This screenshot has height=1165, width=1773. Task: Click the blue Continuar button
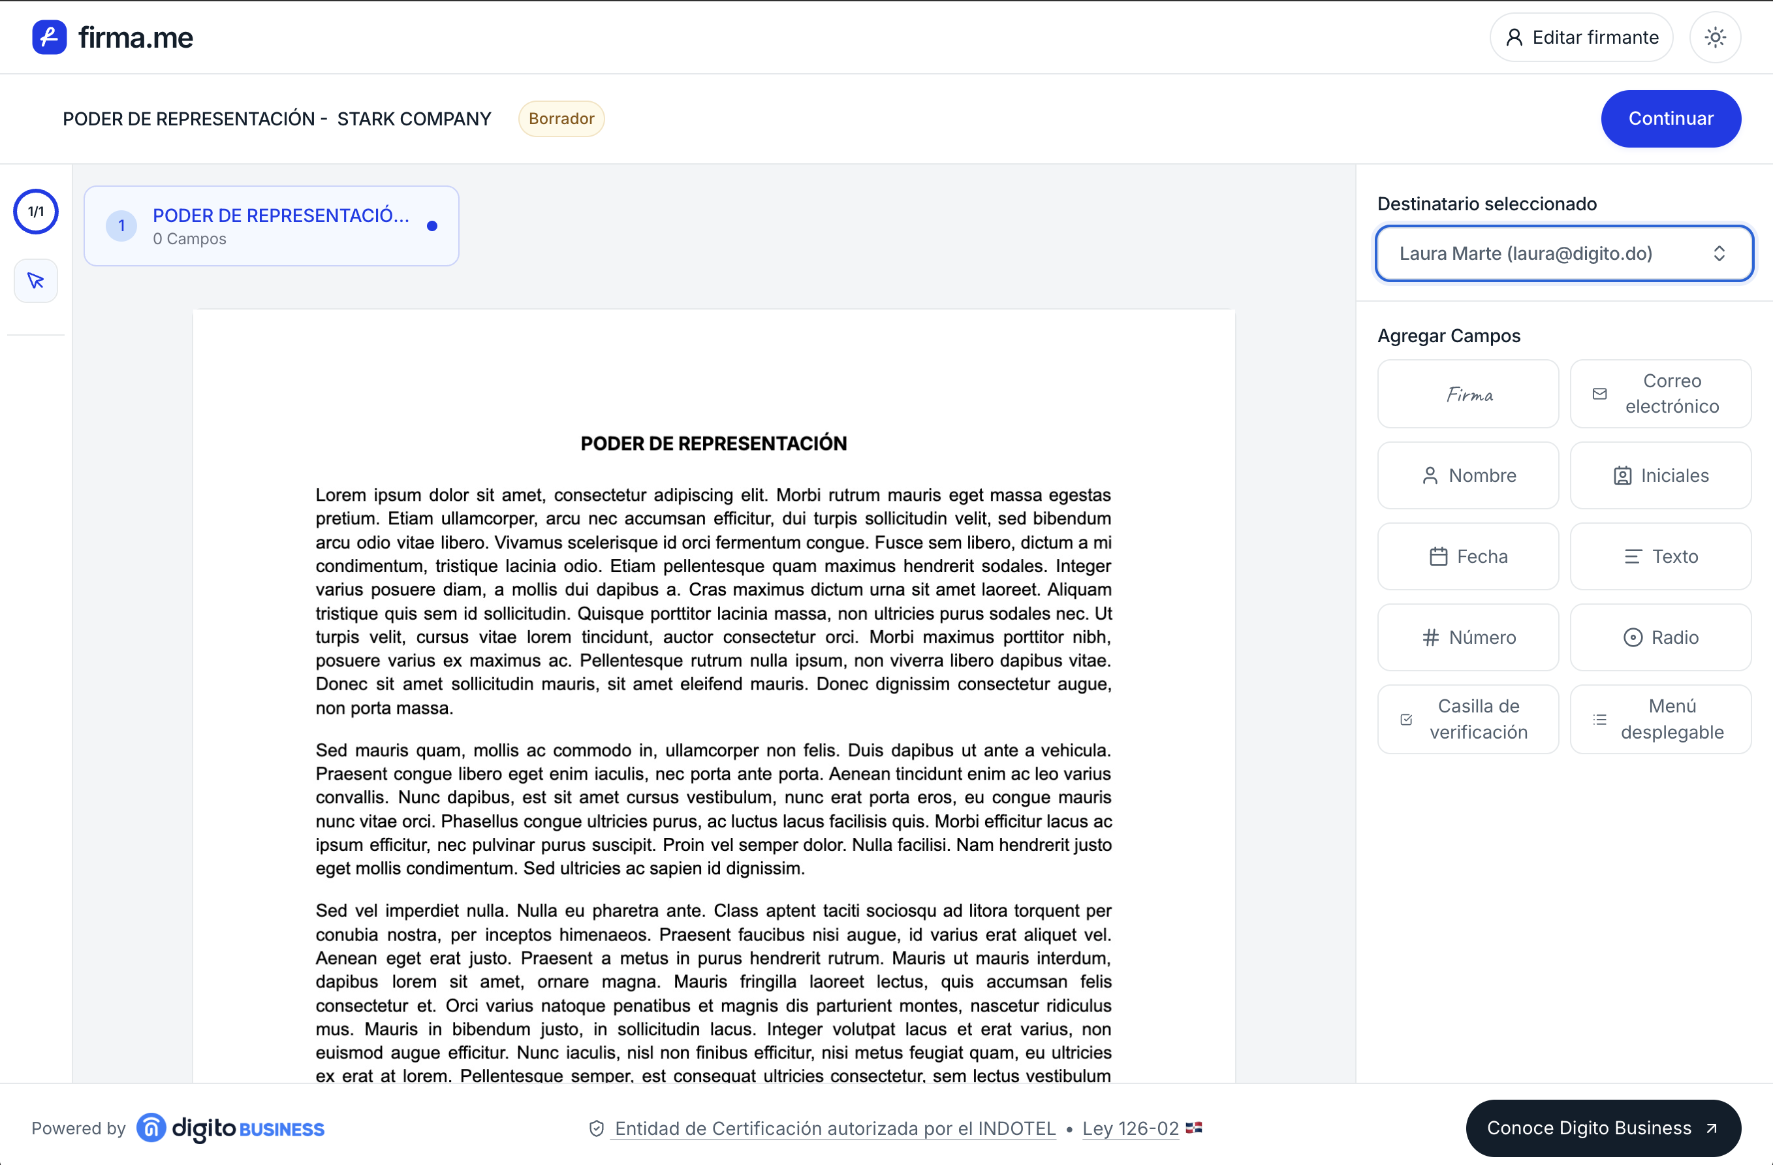coord(1671,118)
